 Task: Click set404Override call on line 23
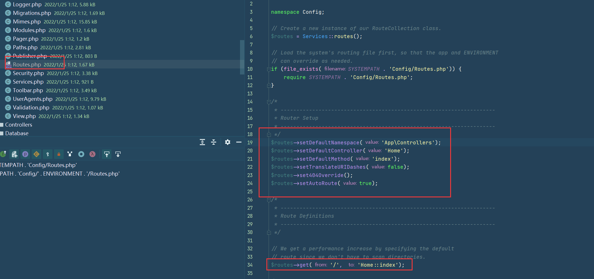[x=322, y=175]
